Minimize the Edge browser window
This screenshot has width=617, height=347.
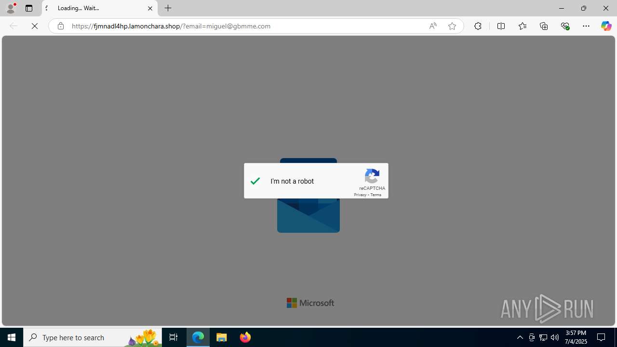pyautogui.click(x=562, y=8)
